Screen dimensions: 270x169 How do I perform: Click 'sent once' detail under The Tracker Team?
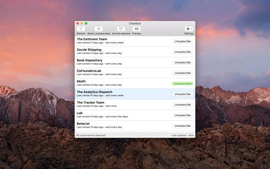[x=111, y=106]
